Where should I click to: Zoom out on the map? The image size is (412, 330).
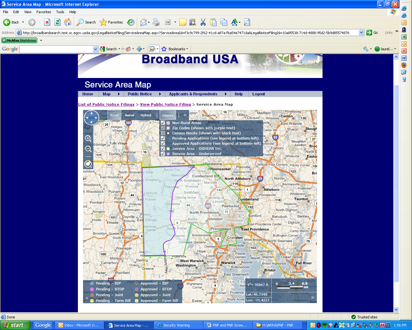(88, 149)
